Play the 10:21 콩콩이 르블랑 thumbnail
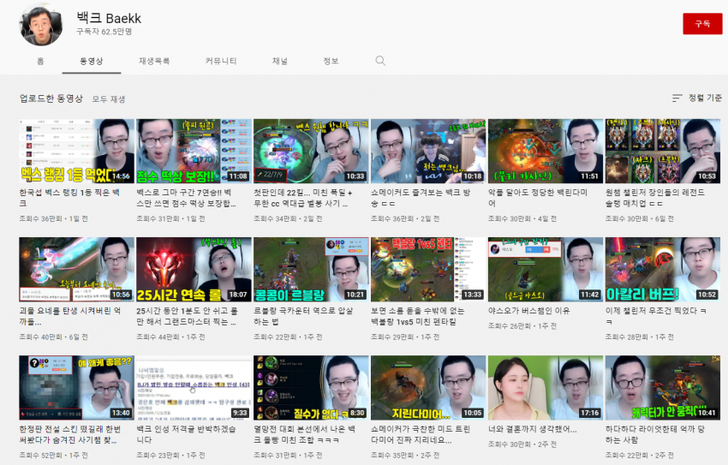Image resolution: width=728 pixels, height=465 pixels. 311,269
